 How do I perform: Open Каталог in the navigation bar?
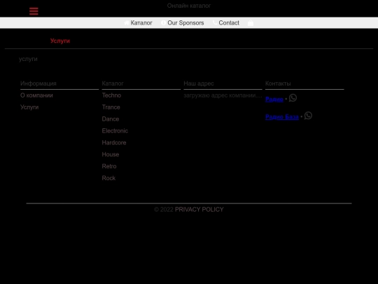coord(141,22)
